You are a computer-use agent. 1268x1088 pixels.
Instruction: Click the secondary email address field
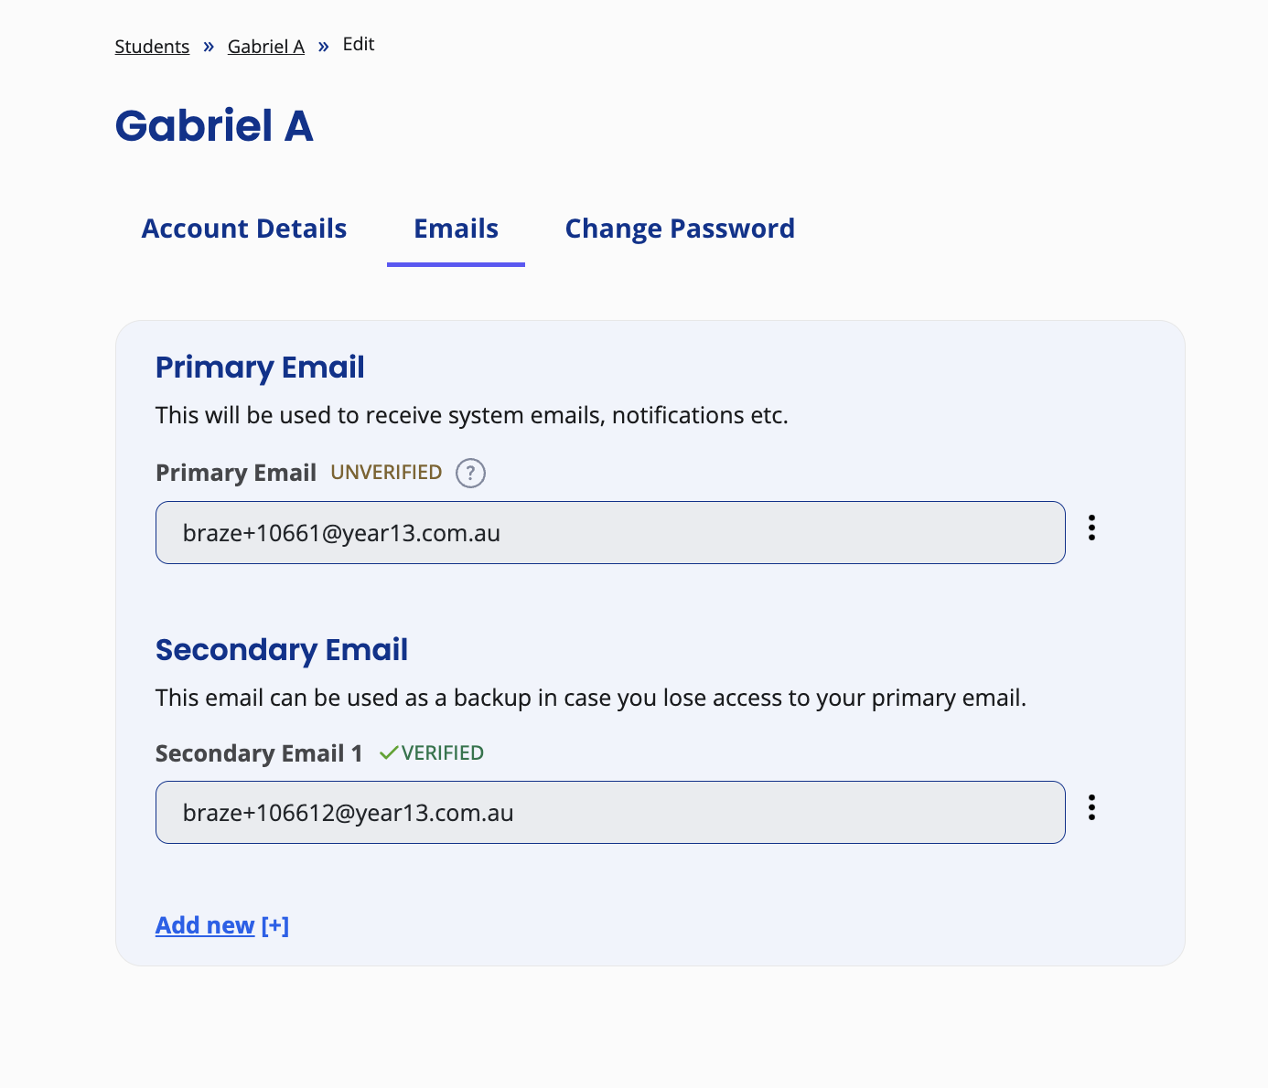pyautogui.click(x=610, y=812)
